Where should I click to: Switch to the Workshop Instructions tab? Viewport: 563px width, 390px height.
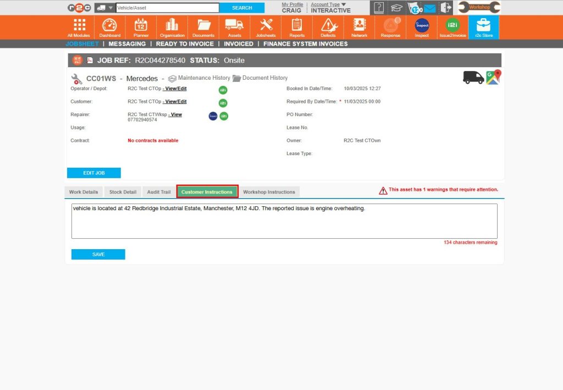[x=269, y=191]
